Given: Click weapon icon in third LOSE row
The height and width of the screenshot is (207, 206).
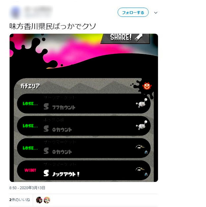Looking at the screenshot, I should (x=140, y=147).
